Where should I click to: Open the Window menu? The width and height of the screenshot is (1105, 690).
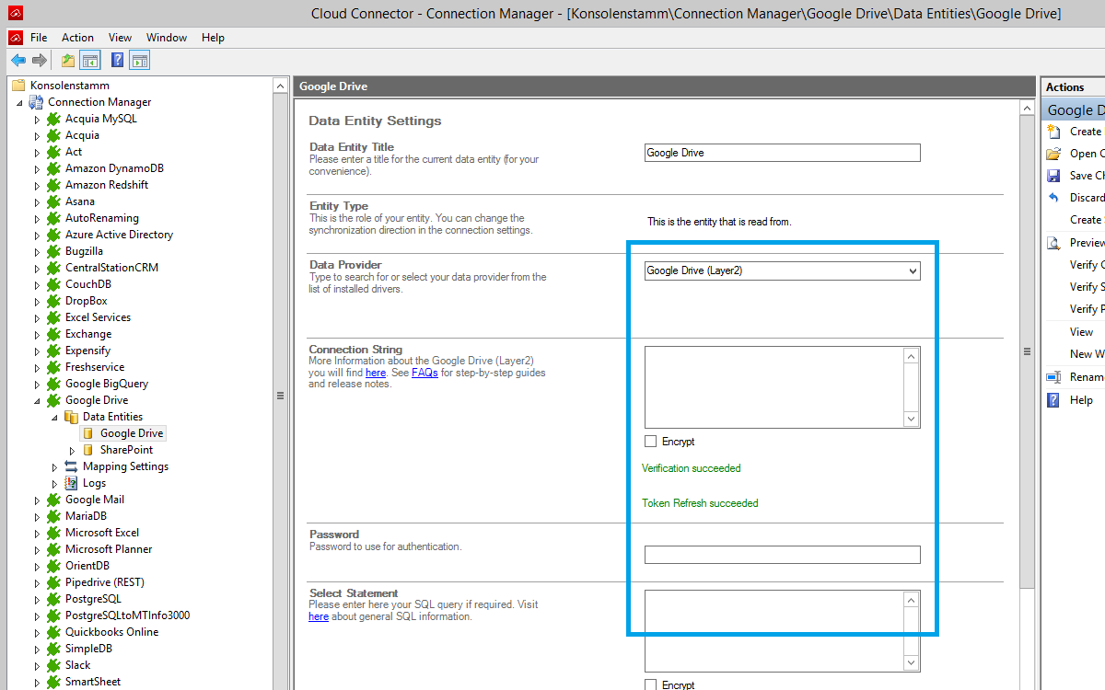coord(166,38)
